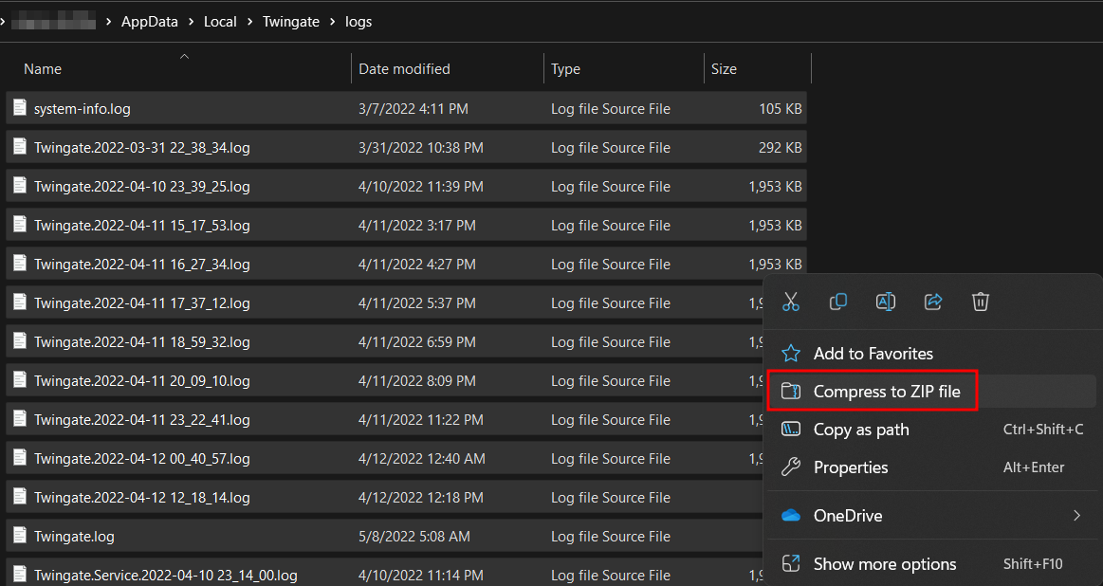Expand the chevron between Twingate and logs

[x=333, y=22]
